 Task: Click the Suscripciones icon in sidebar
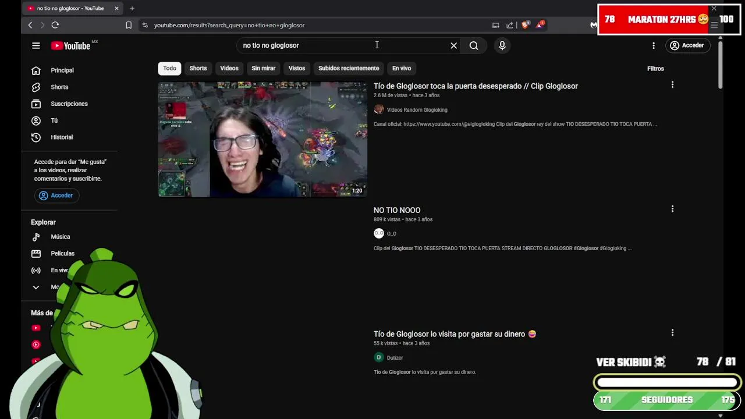(36, 104)
